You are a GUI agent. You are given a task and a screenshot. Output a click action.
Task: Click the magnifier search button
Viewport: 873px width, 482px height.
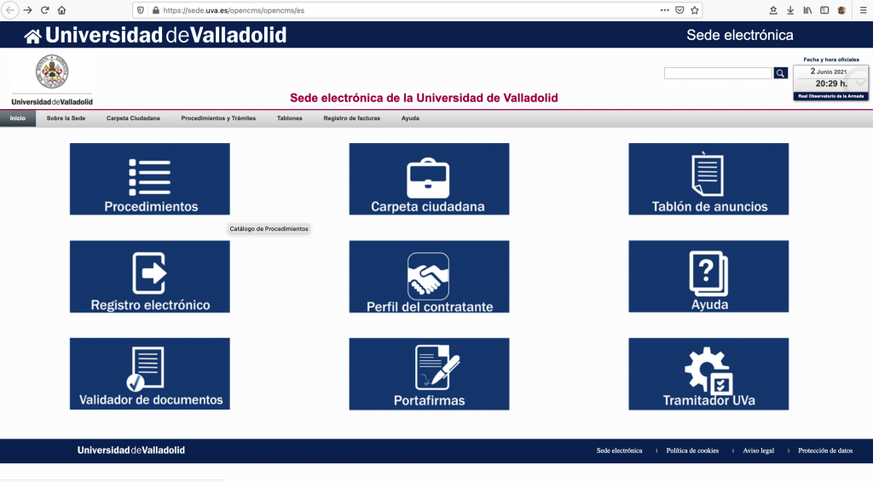coord(781,73)
